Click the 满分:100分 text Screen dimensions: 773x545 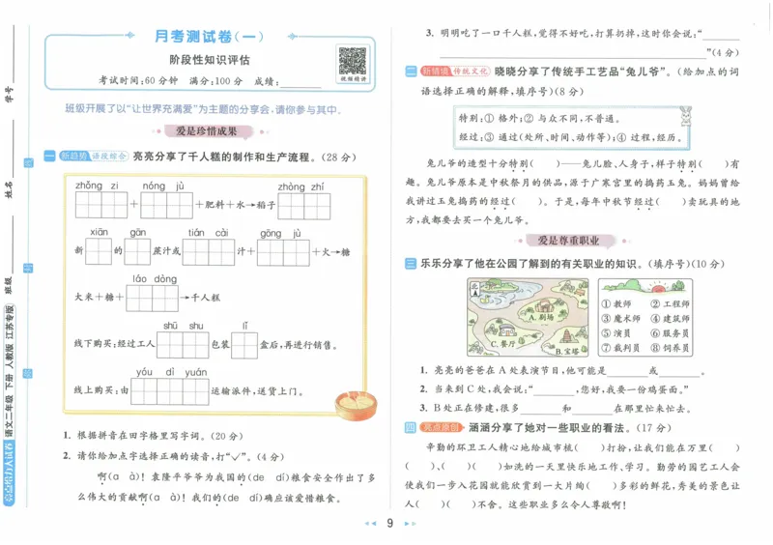tap(215, 80)
